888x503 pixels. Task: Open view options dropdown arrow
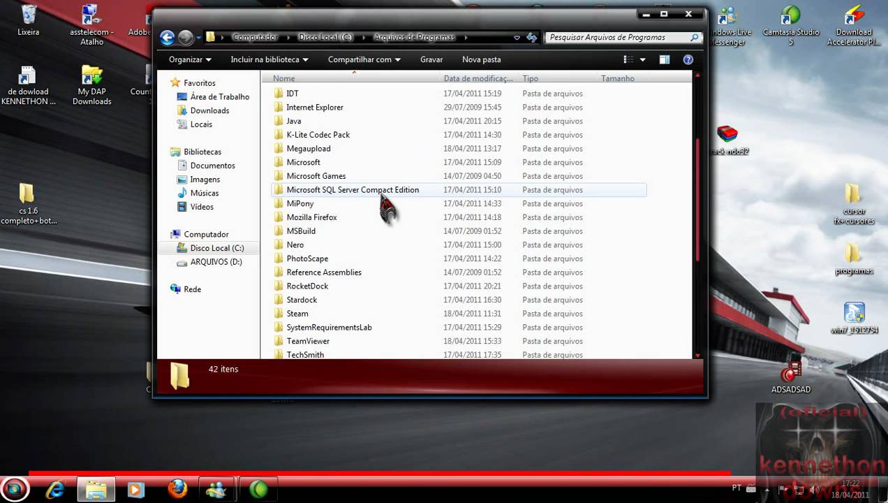pyautogui.click(x=643, y=60)
